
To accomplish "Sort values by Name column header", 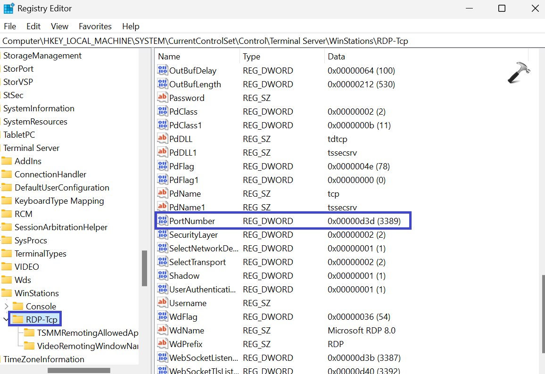I will (169, 57).
